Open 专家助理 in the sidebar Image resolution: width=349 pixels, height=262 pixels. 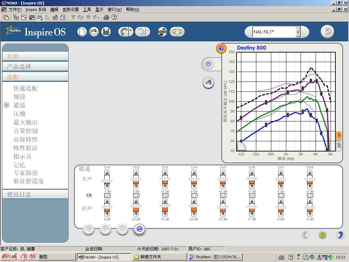[26, 173]
